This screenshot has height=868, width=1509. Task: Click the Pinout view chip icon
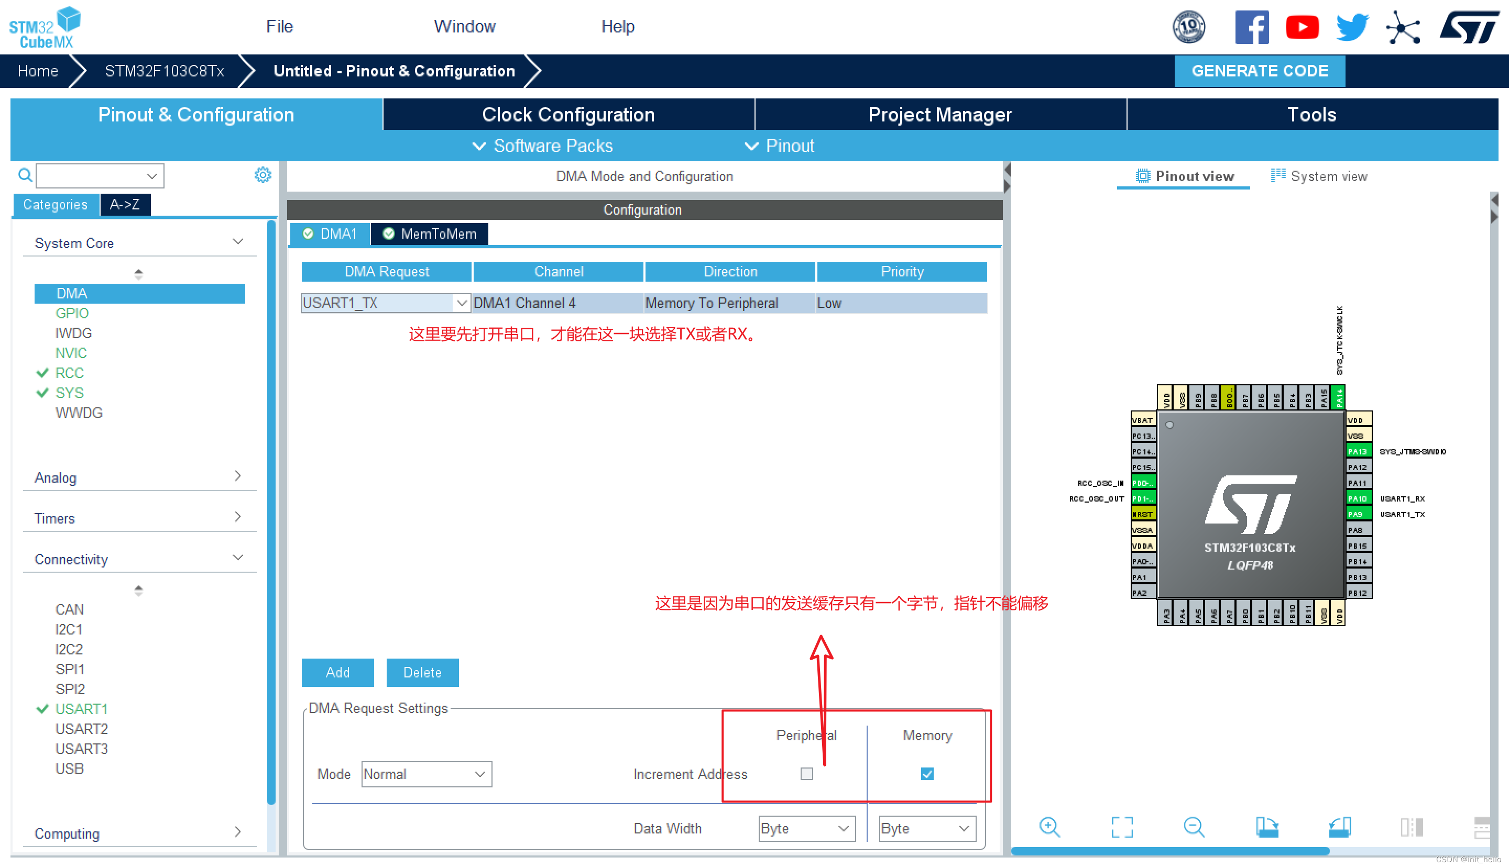[x=1142, y=176]
